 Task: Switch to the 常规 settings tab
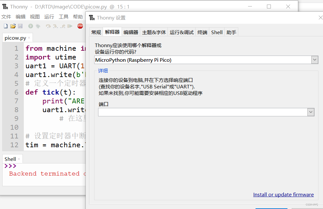coord(96,32)
